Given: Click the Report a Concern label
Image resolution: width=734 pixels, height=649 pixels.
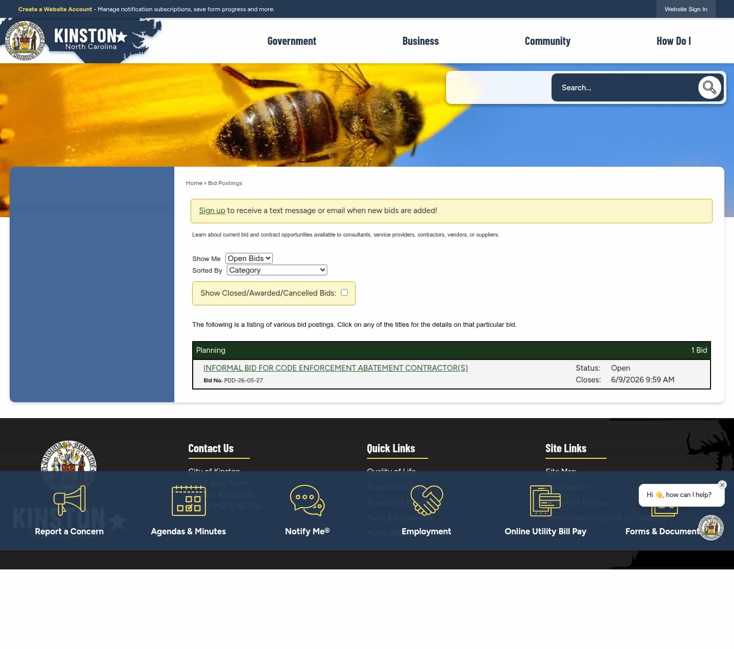Looking at the screenshot, I should [x=69, y=531].
